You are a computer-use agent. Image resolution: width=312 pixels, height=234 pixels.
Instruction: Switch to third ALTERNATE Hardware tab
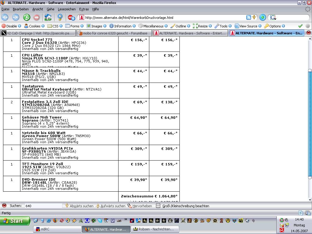190,33
